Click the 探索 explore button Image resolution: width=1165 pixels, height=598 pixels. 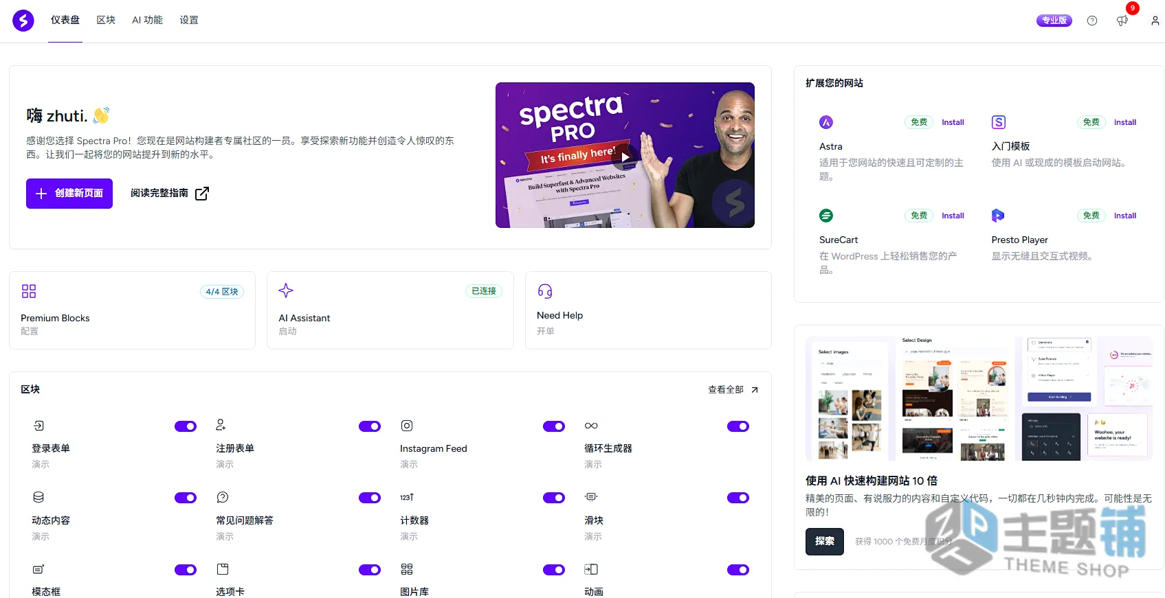[x=825, y=542]
